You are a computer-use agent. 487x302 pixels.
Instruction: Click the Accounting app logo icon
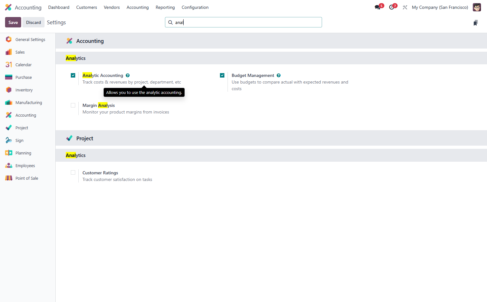[x=8, y=7]
